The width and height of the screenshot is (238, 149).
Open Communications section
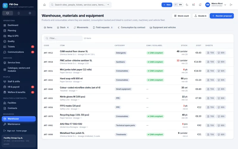(19, 52)
